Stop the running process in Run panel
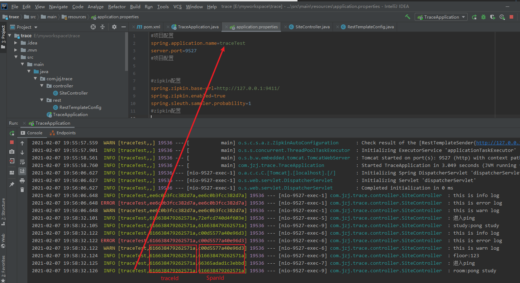Viewport: 520px width, 283px height. pyautogui.click(x=12, y=142)
